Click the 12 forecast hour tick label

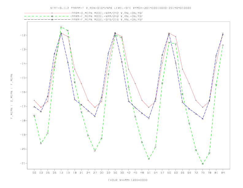click(x=61, y=173)
